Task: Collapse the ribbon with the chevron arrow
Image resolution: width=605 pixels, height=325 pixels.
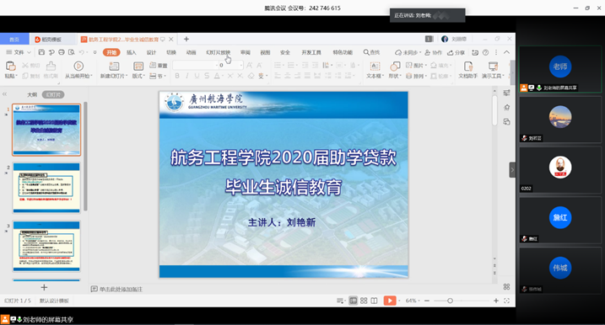Action: coord(506,52)
